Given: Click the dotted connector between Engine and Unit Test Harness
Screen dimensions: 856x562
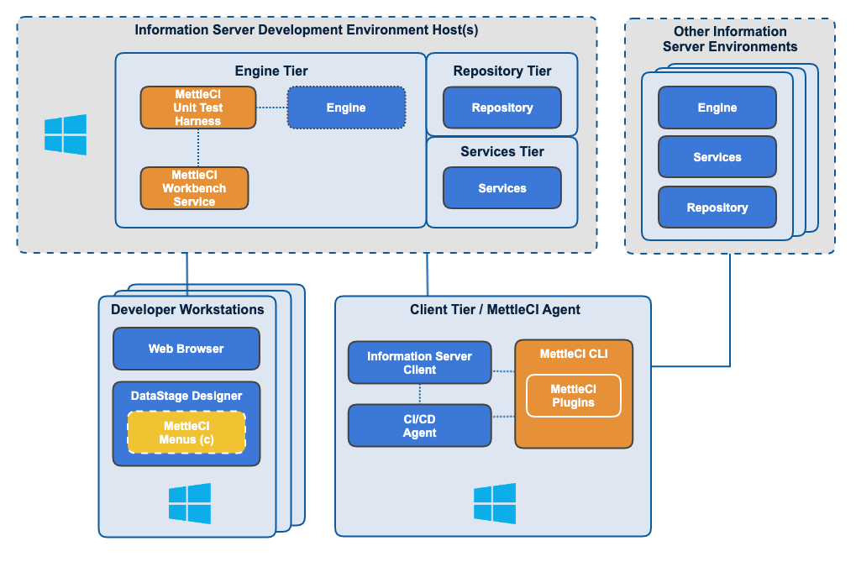Looking at the screenshot, I should coord(271,108).
